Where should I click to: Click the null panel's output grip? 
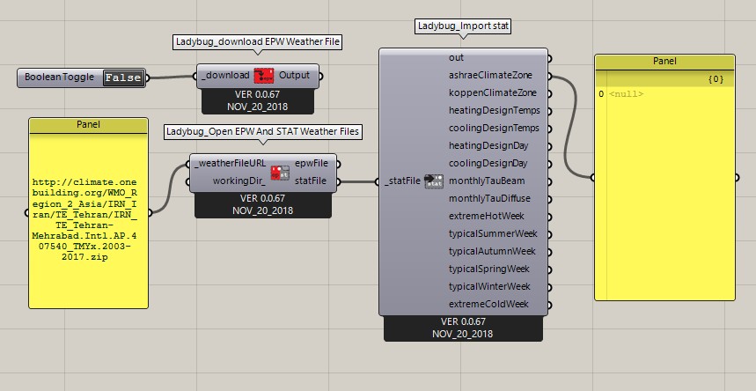(737, 178)
